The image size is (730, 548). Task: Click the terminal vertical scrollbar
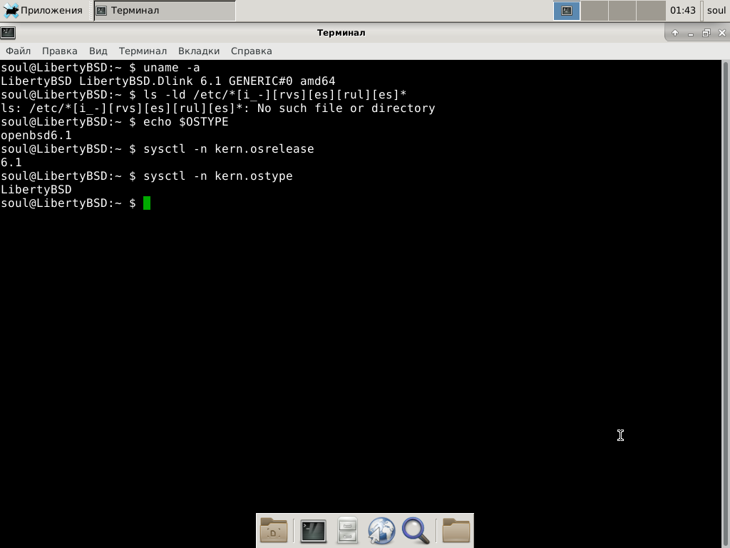725,303
